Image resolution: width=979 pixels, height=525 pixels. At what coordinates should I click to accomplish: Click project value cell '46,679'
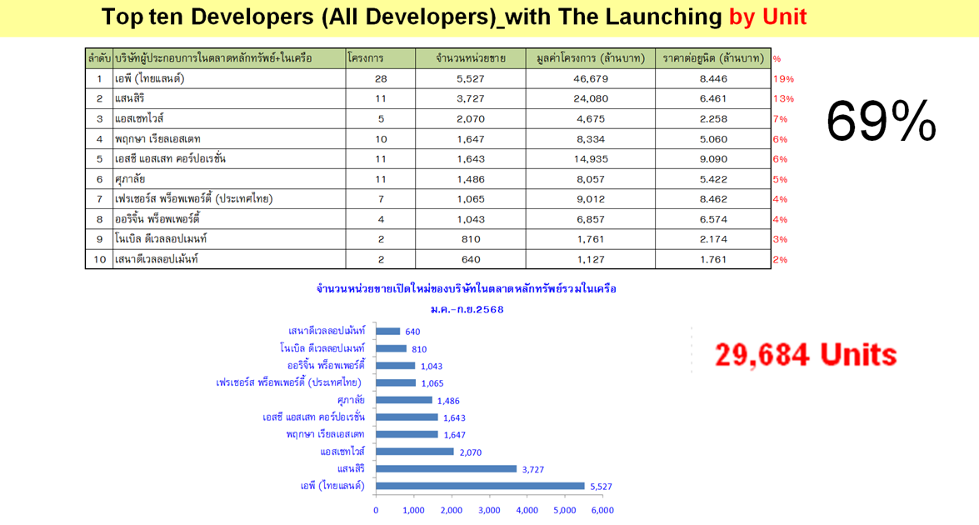point(590,78)
